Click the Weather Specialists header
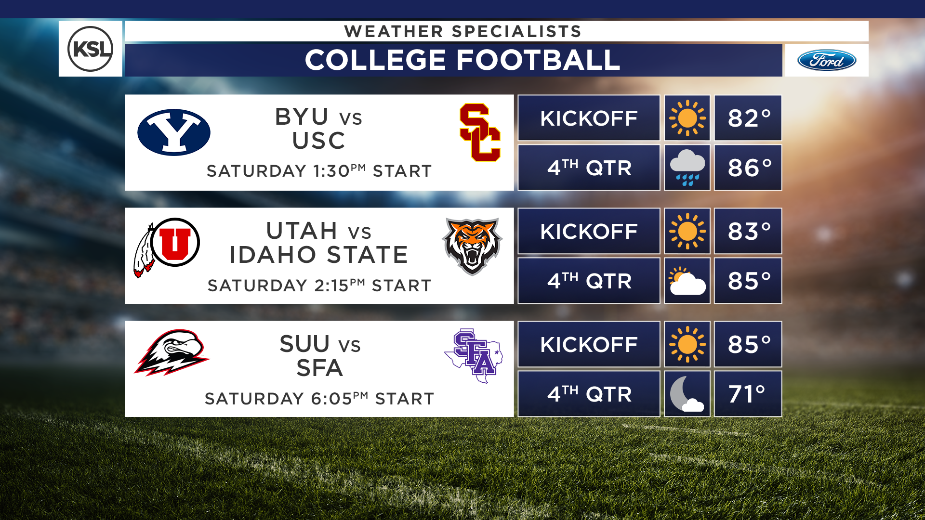Viewport: 925px width, 520px height. tap(462, 31)
